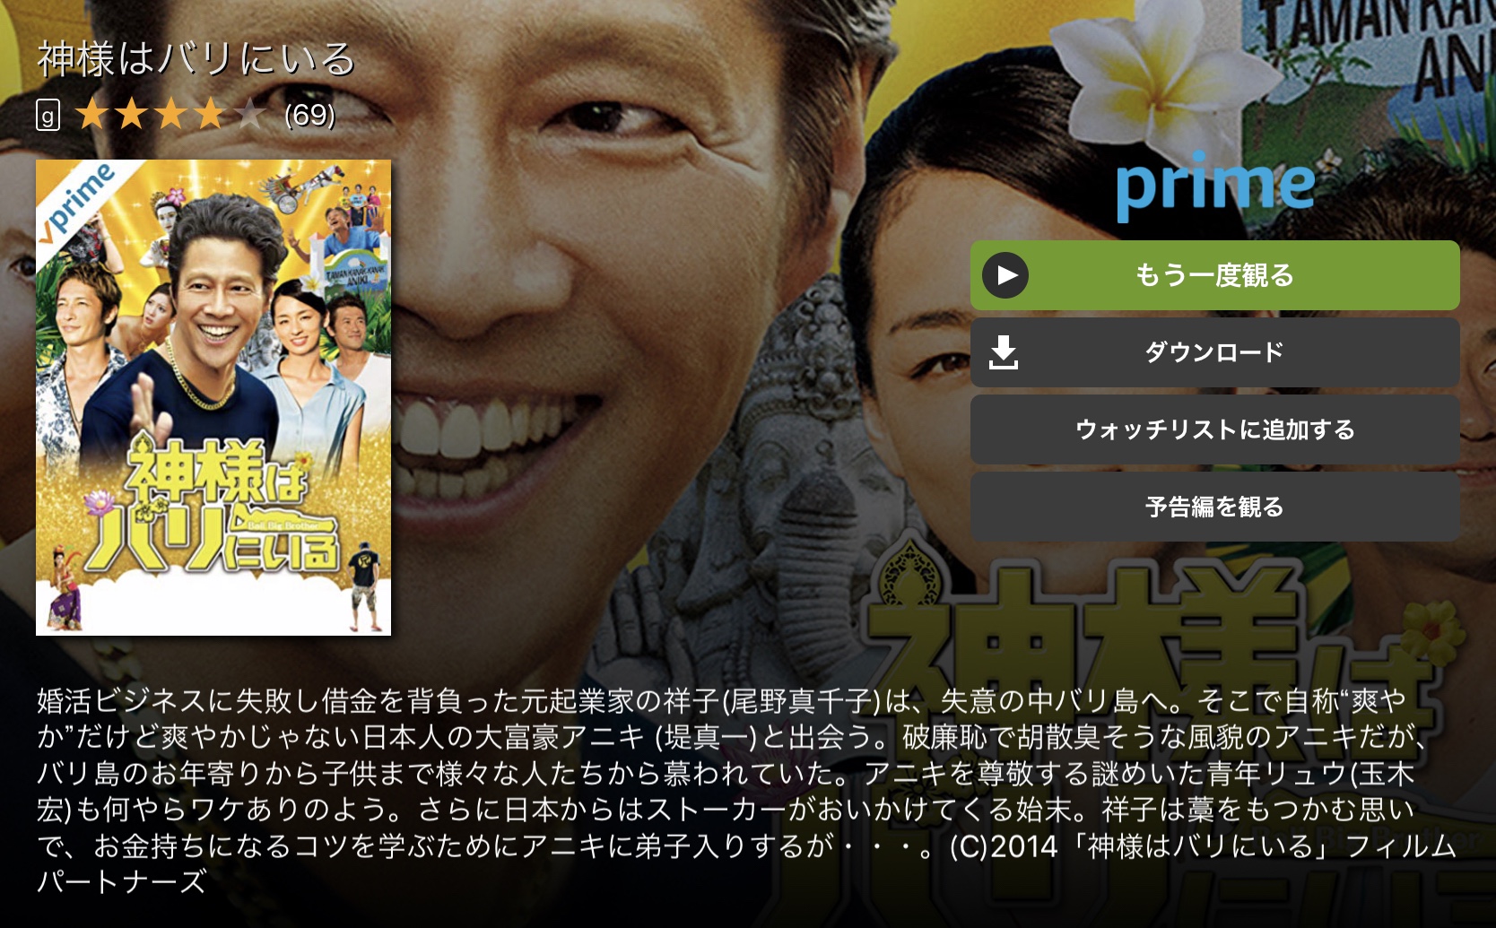Open the (69) review count
1496x928 pixels.
click(309, 115)
